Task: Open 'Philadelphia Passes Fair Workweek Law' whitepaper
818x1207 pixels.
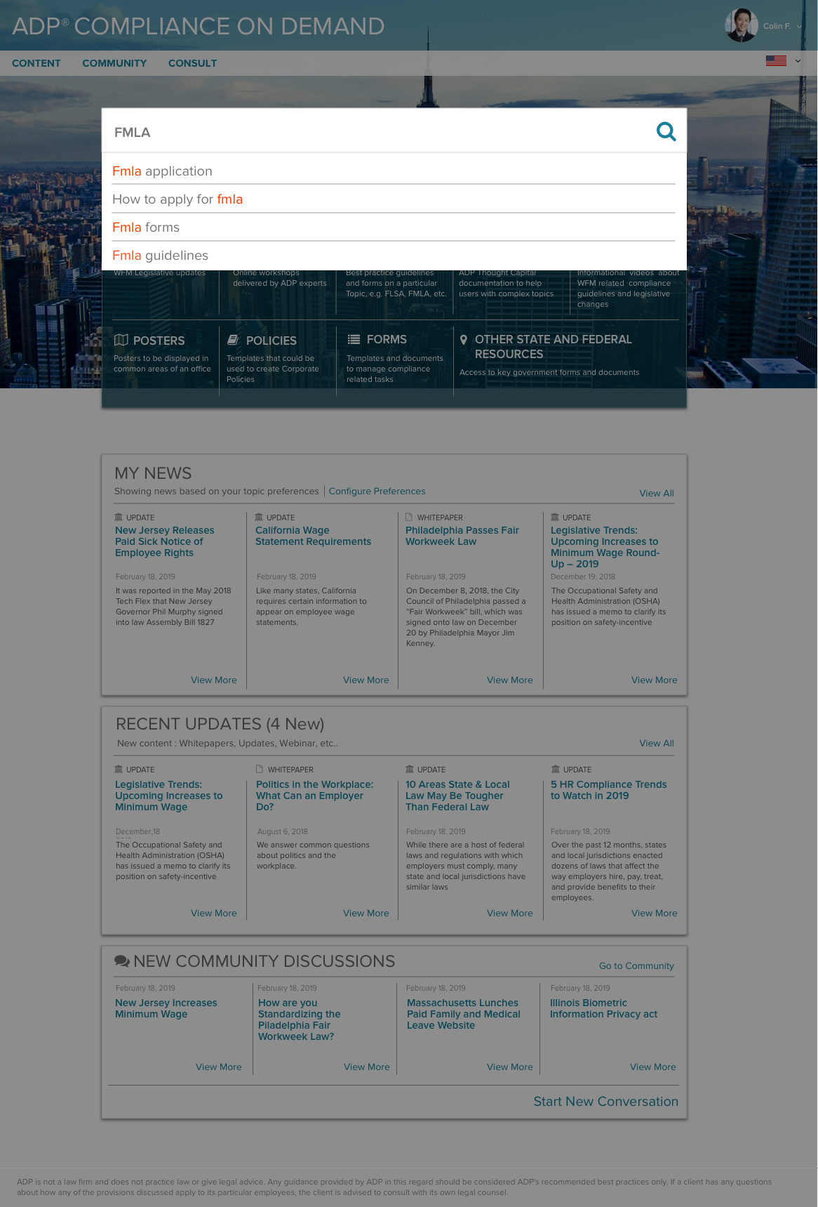Action: [462, 536]
